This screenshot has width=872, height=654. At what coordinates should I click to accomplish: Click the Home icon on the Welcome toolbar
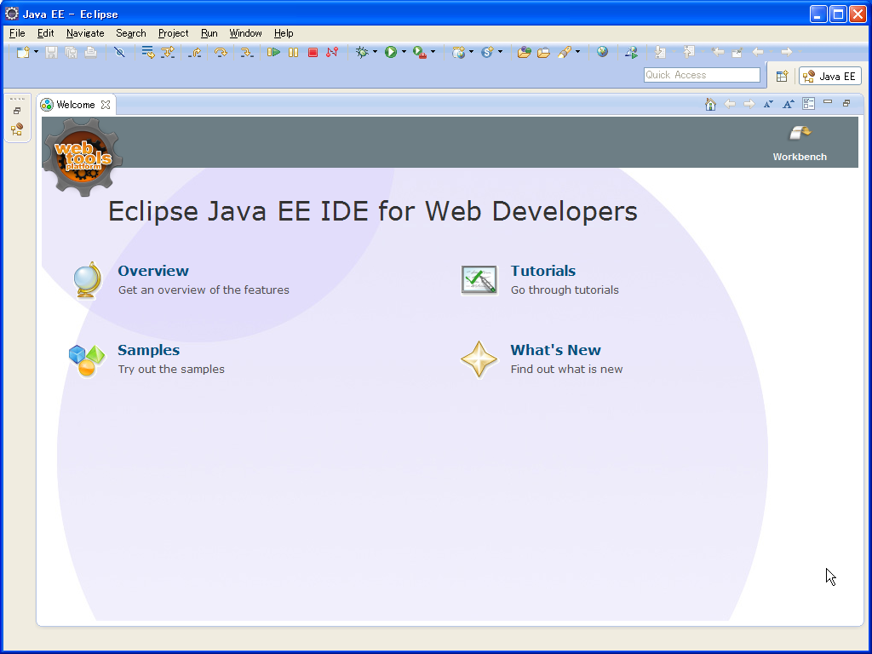(x=710, y=103)
